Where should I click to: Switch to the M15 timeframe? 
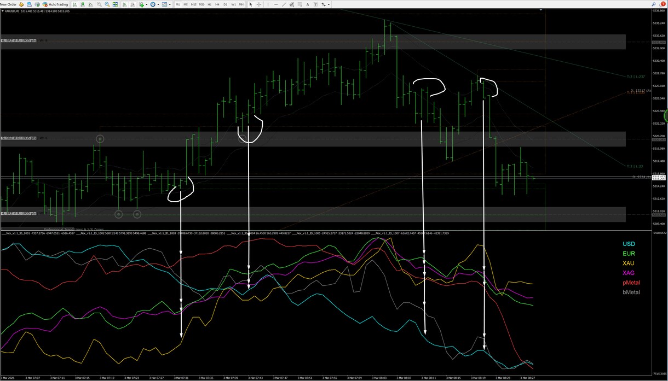[x=194, y=4]
